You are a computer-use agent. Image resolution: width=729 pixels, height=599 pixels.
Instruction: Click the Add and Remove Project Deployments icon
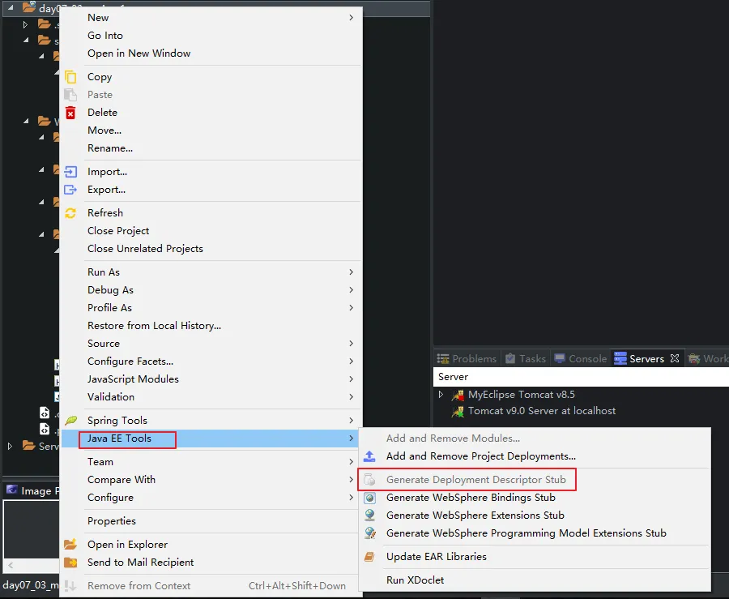tap(369, 456)
